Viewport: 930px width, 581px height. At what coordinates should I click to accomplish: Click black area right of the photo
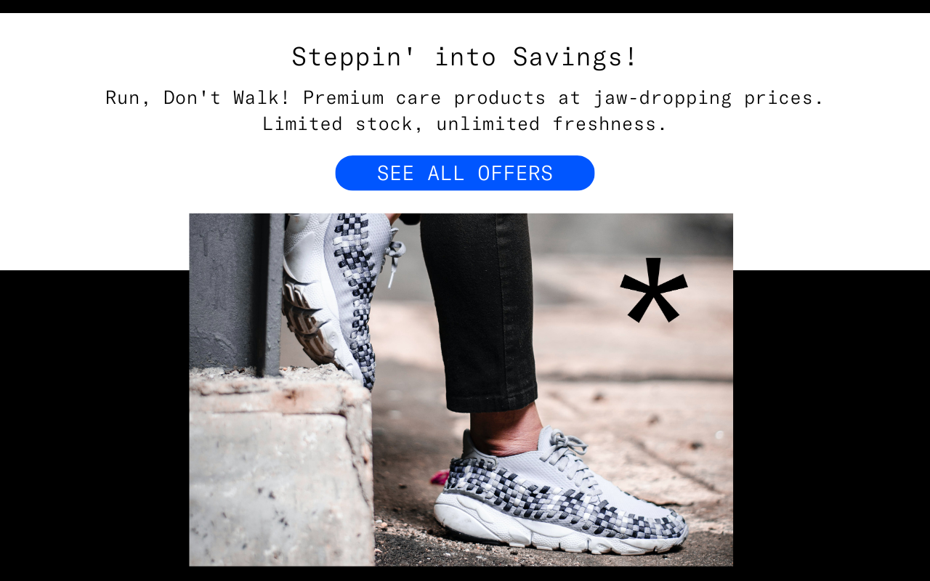[x=831, y=425]
